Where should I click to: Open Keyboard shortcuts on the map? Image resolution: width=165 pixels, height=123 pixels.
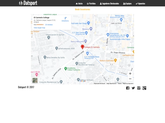[99, 84]
